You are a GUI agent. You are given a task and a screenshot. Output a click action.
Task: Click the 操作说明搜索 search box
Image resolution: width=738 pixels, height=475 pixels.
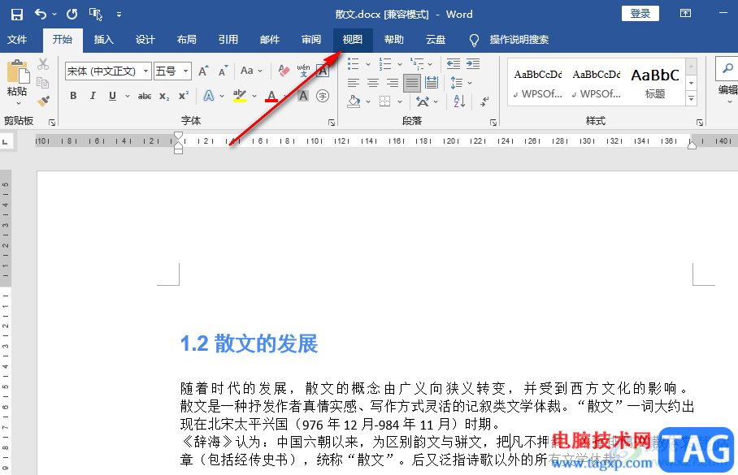519,40
